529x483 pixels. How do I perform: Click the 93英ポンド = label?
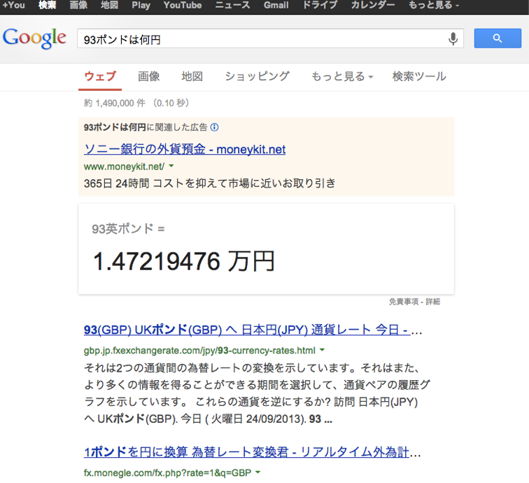(128, 228)
